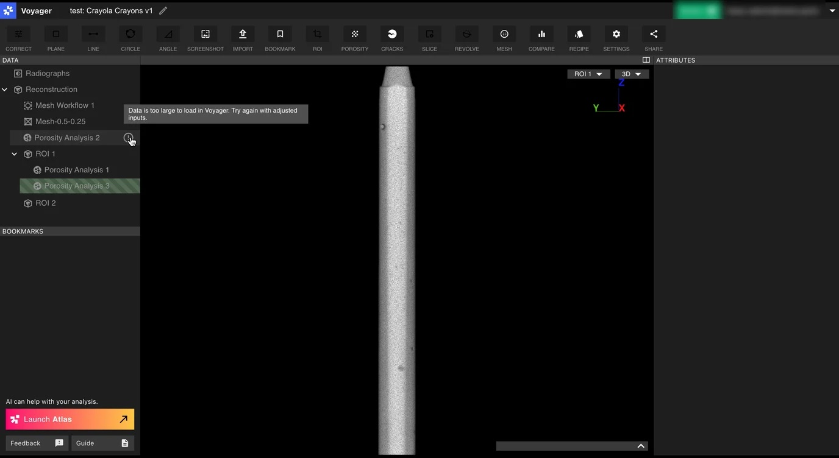Activate the Slice tool
Viewport: 839px width, 458px height.
tap(429, 34)
